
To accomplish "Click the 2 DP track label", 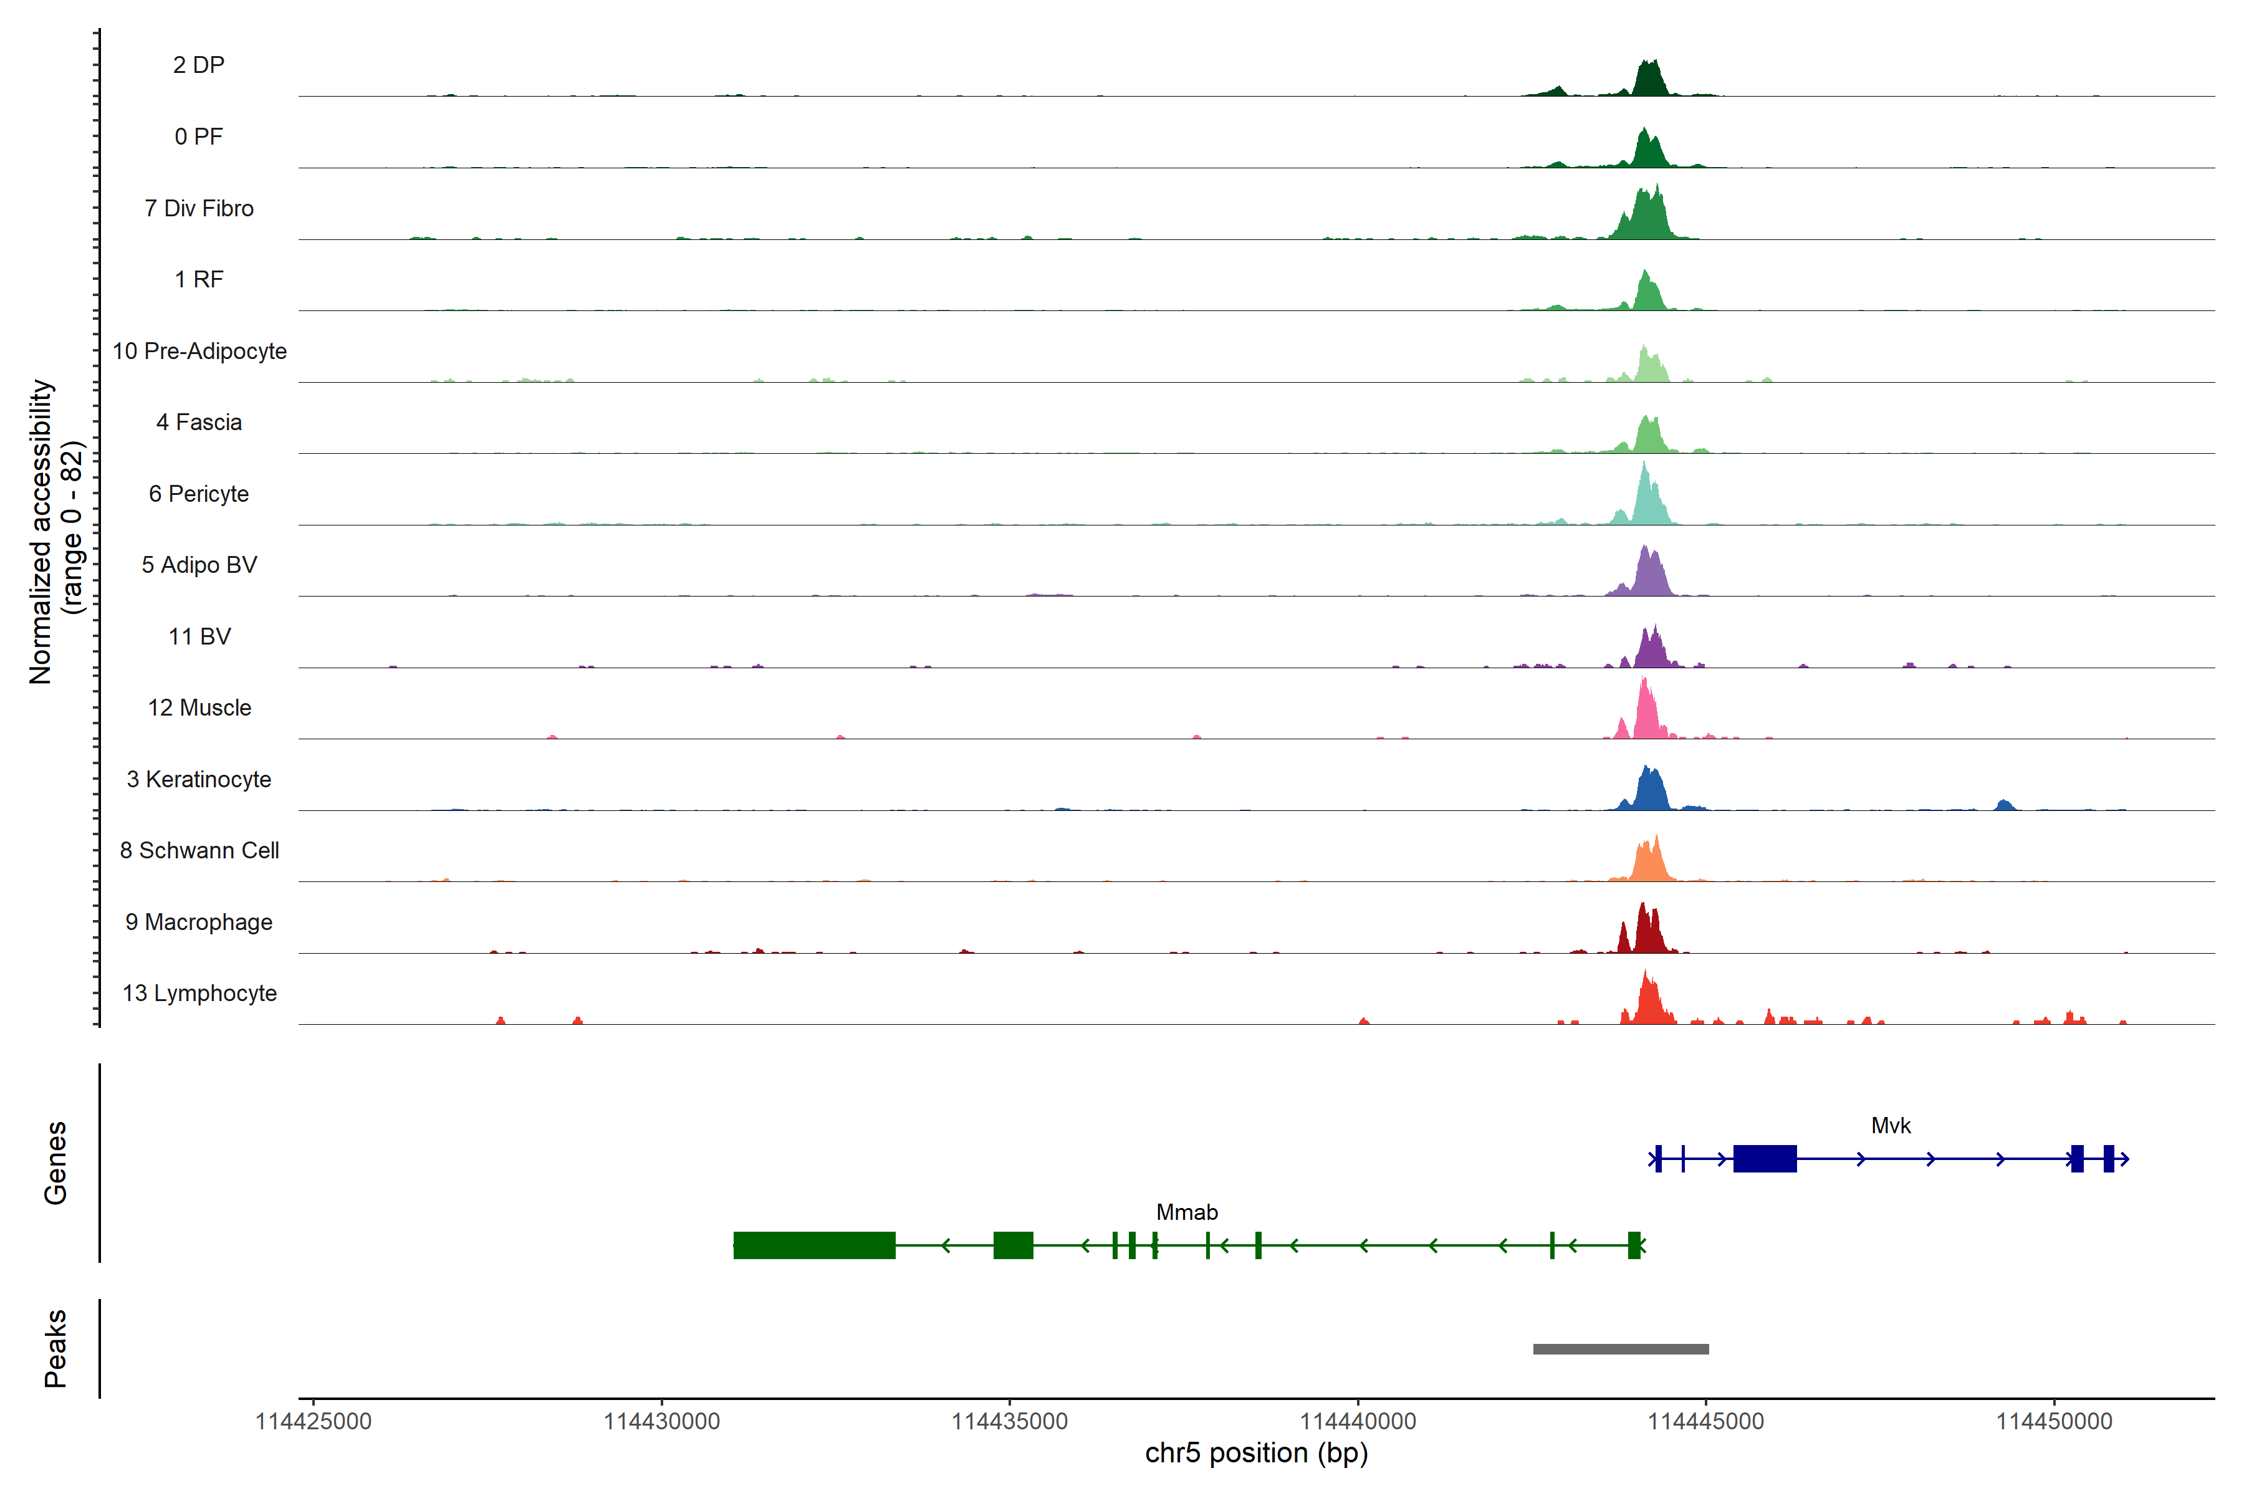I will [x=198, y=65].
